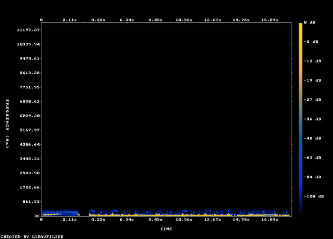Click the silent gap in the spectrogram near 3 seconds
The image size is (333, 239).
tap(84, 213)
